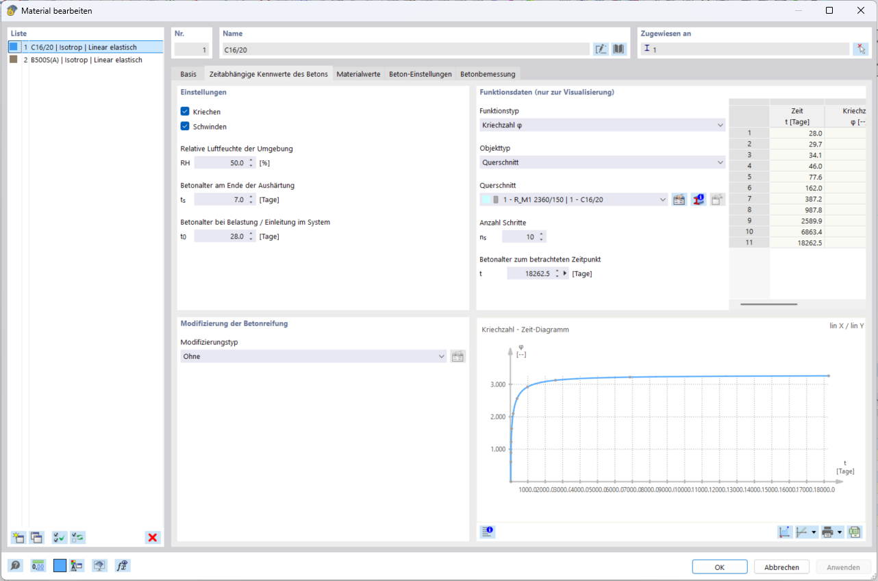Screen dimensions: 878x581
Task: Open the axis scaling dropdown arrow
Action: tap(814, 532)
